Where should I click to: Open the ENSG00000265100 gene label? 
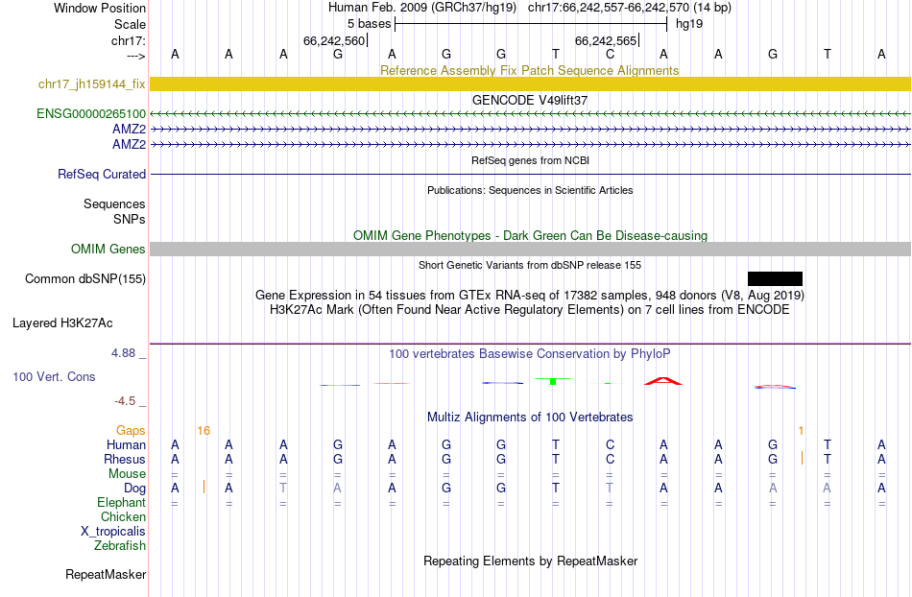click(x=91, y=114)
